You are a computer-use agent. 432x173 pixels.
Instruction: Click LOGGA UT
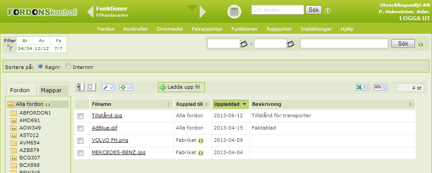(x=414, y=18)
